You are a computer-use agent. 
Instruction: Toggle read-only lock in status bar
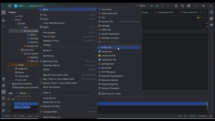211,116
